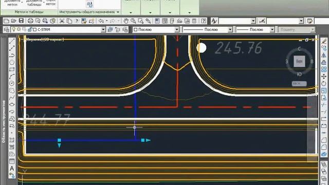Select the Rectangle draw tool

pos(12,69)
